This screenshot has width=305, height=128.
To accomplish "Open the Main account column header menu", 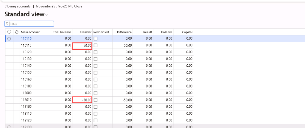I will tap(30, 32).
